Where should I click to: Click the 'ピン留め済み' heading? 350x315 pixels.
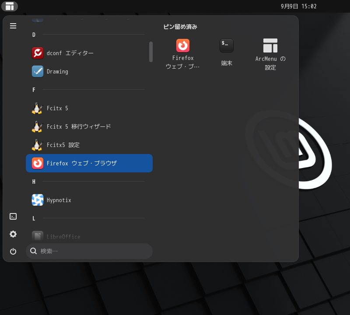coord(180,27)
